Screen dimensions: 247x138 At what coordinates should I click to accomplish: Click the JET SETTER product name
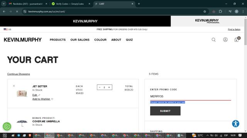[40, 86]
